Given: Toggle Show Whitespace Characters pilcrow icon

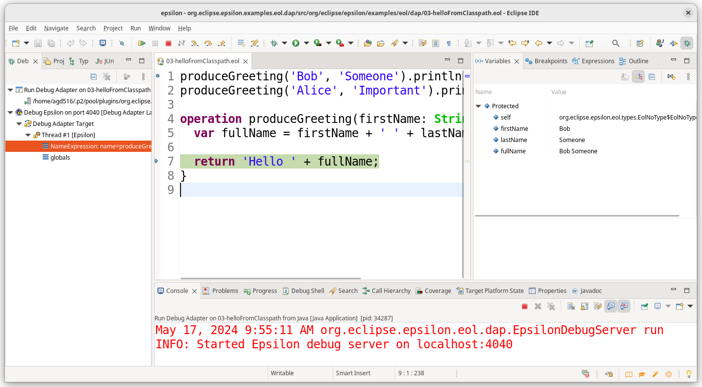Looking at the screenshot, I should click(x=448, y=43).
